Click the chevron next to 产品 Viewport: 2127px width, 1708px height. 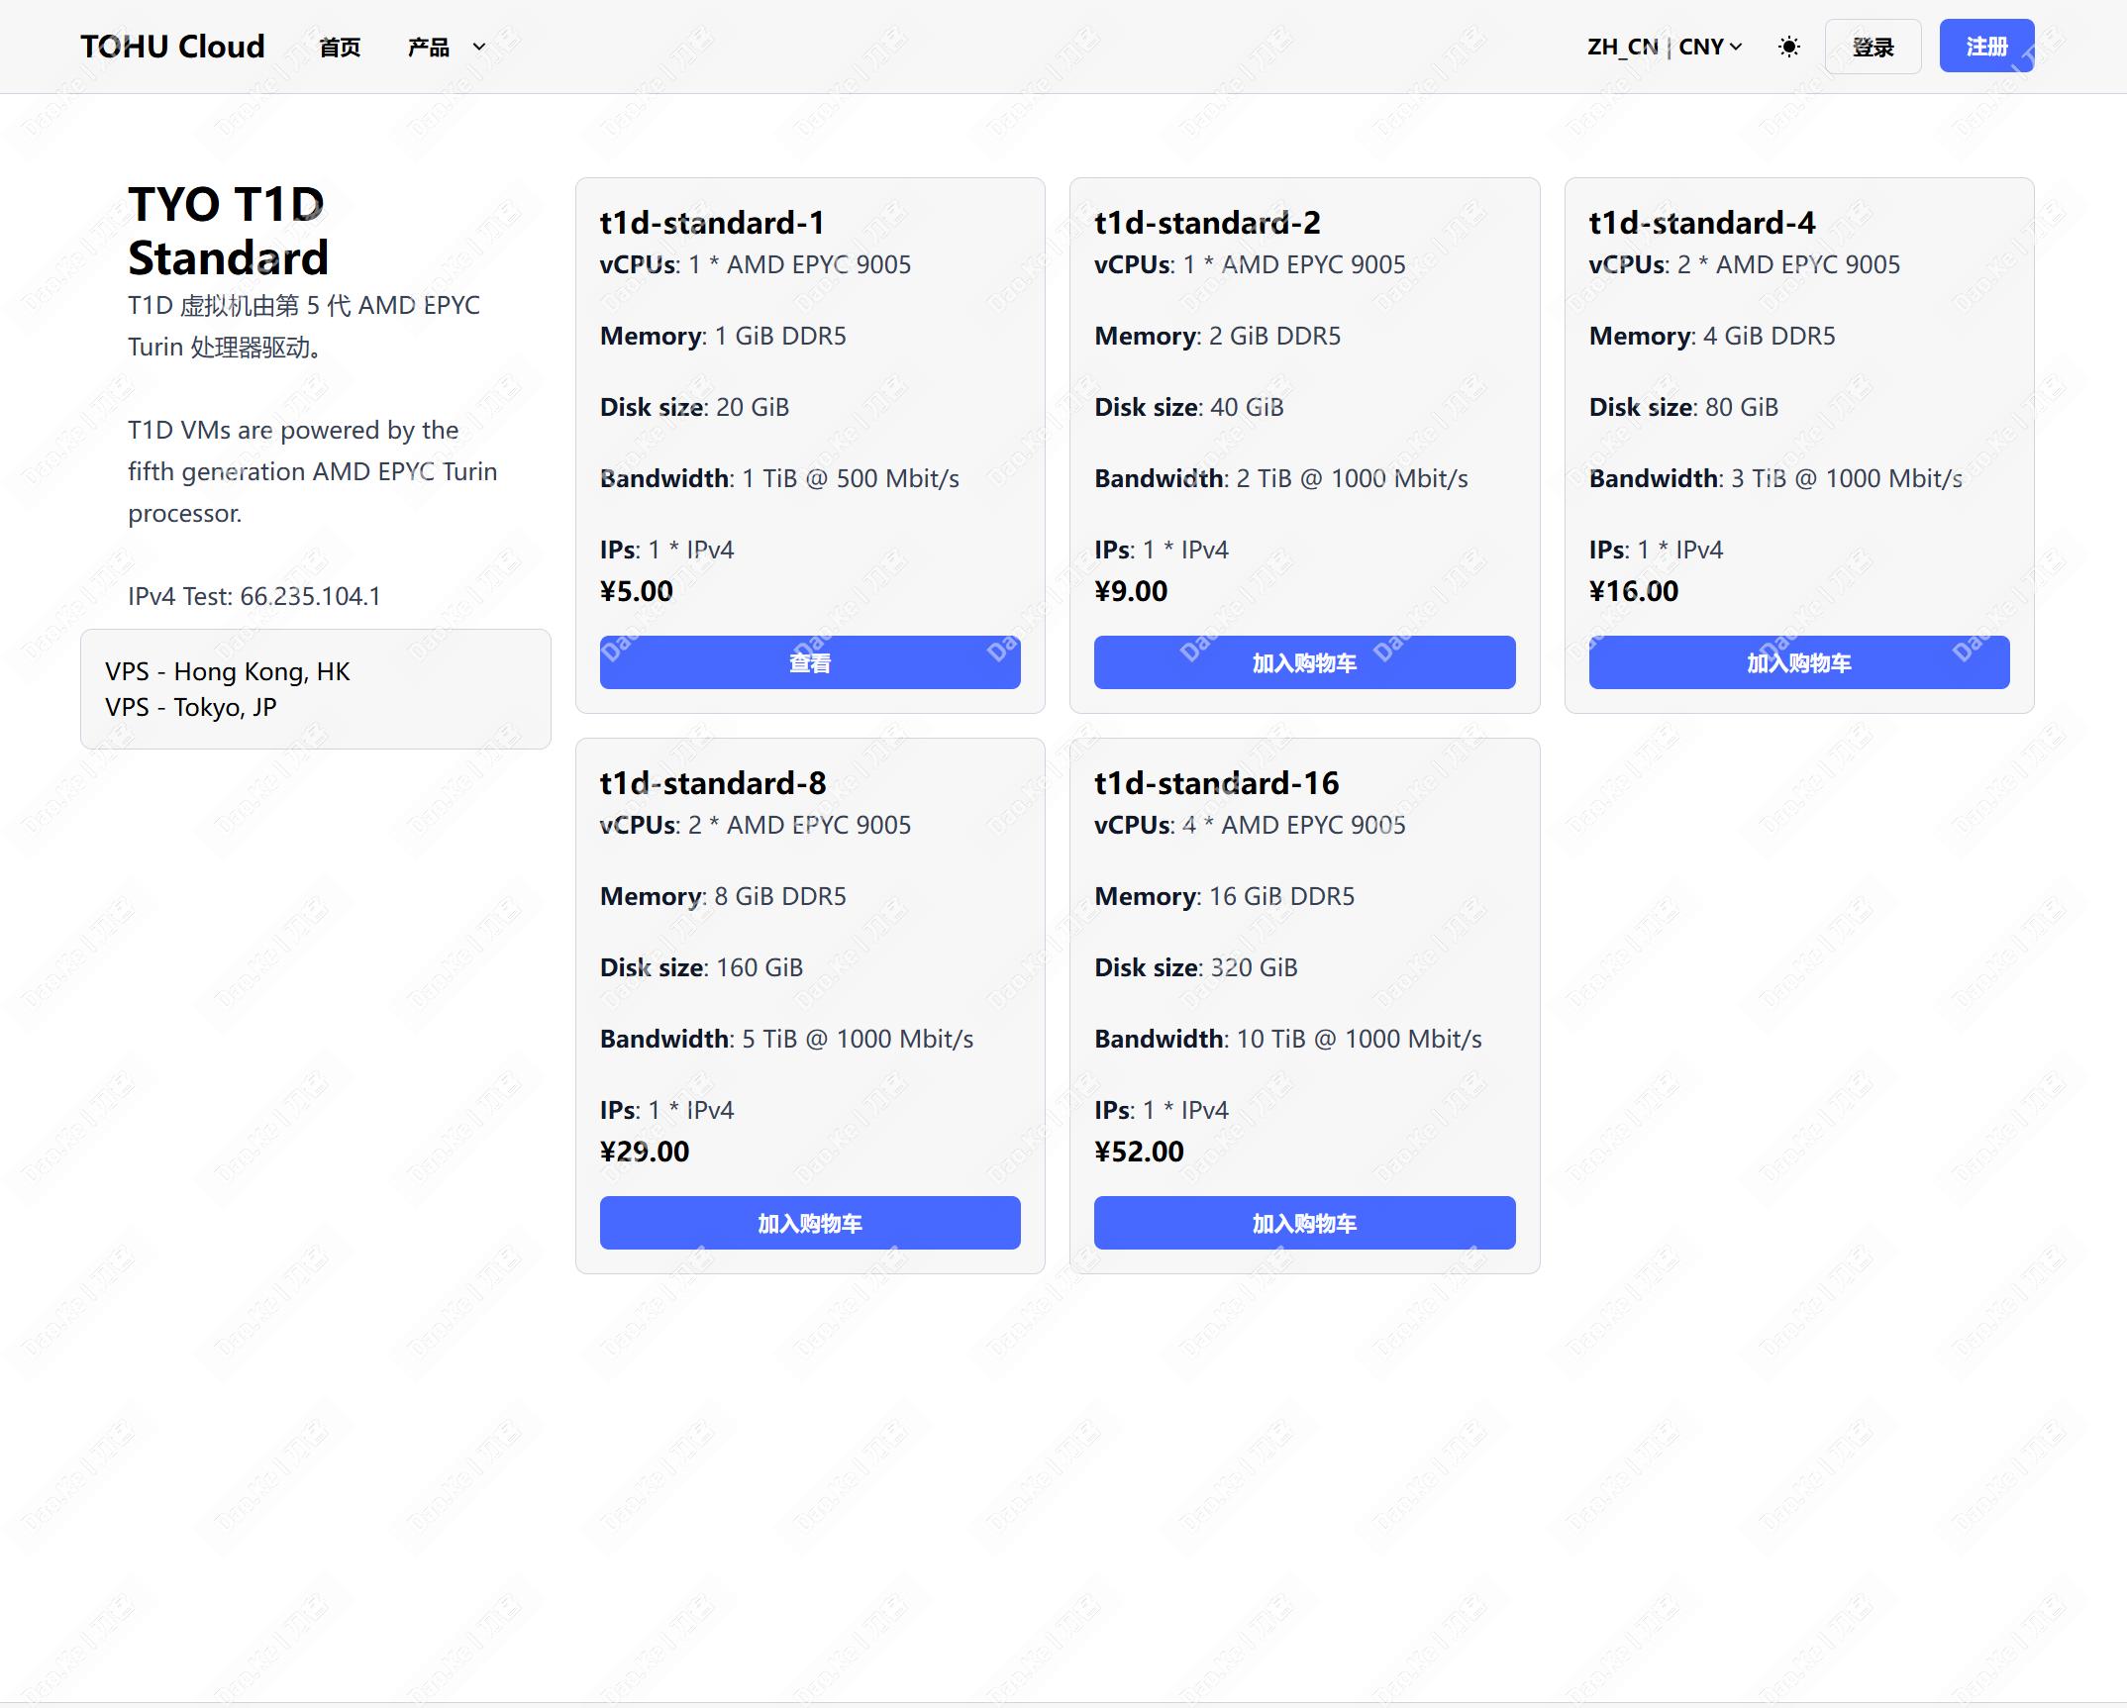pyautogui.click(x=479, y=47)
